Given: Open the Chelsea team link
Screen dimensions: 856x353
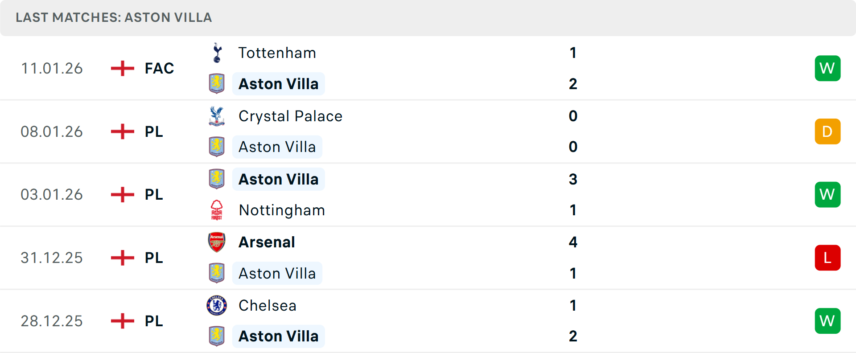Looking at the screenshot, I should pyautogui.click(x=267, y=305).
